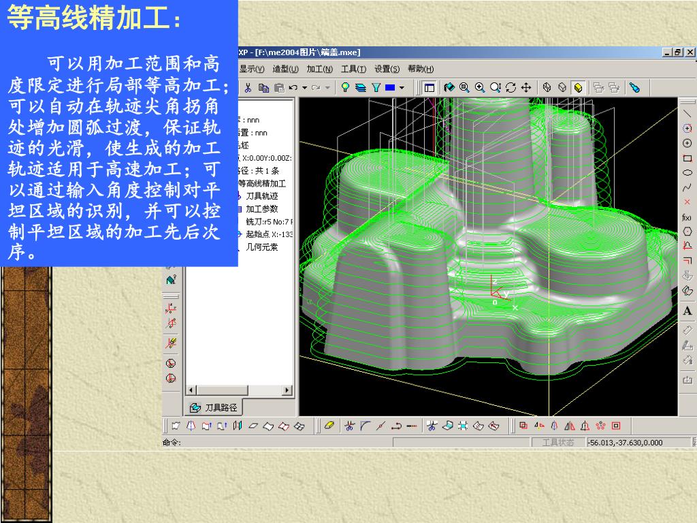Open the layers stack icon
Viewport: 697px width, 523px height.
361,88
